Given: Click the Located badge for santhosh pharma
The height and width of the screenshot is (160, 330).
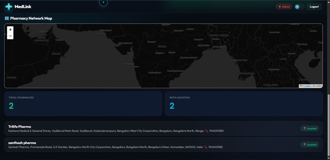Looking at the screenshot, I should pyautogui.click(x=310, y=144).
